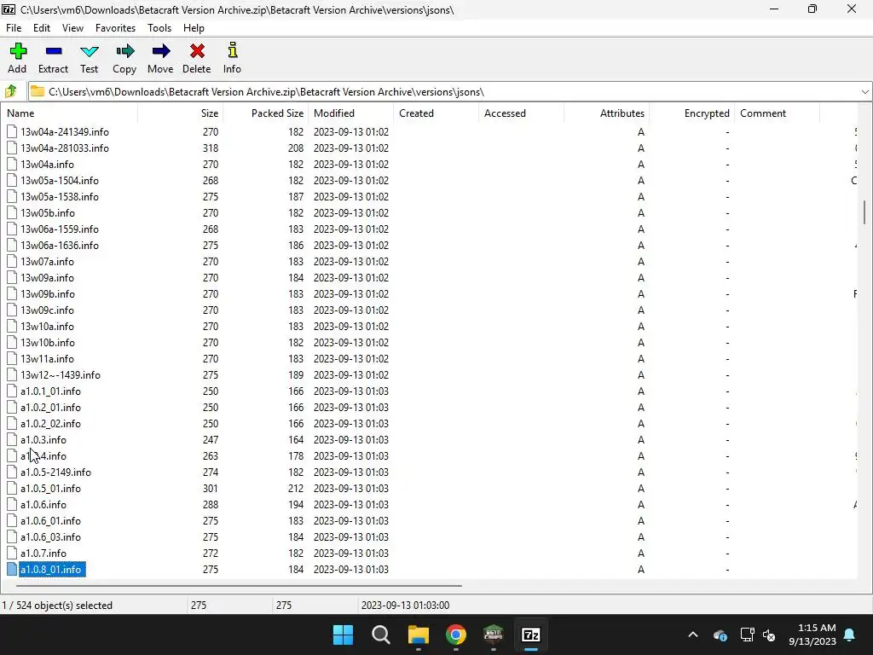The height and width of the screenshot is (655, 873).
Task: Click the blue minus Extract icon
Action: pyautogui.click(x=54, y=51)
